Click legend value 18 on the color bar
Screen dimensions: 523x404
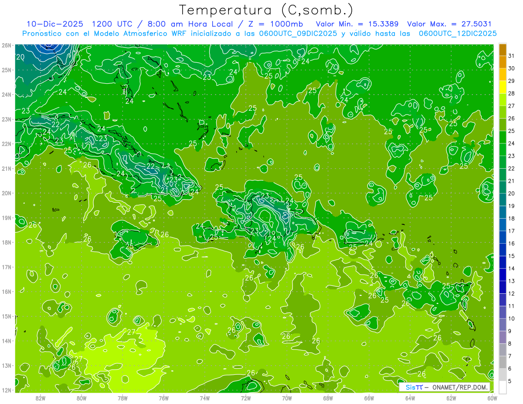(x=512, y=218)
